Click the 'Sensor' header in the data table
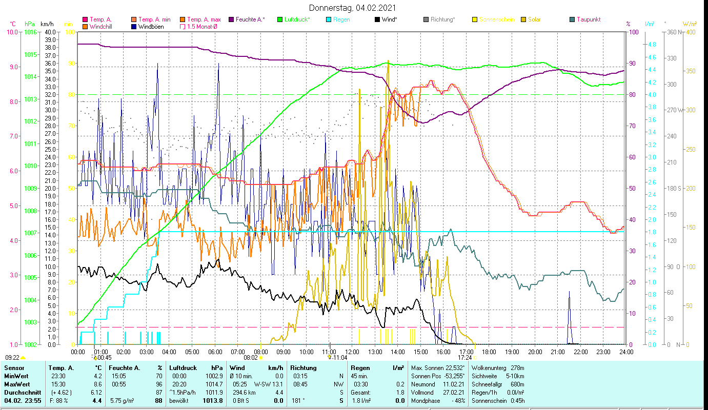The image size is (708, 410). pyautogui.click(x=14, y=368)
